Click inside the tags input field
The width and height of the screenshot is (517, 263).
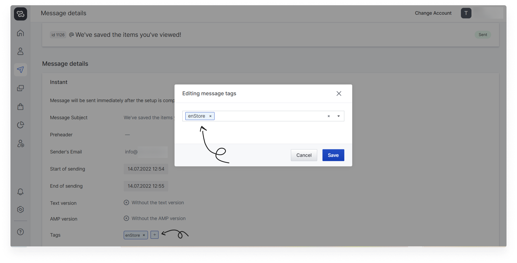(269, 116)
